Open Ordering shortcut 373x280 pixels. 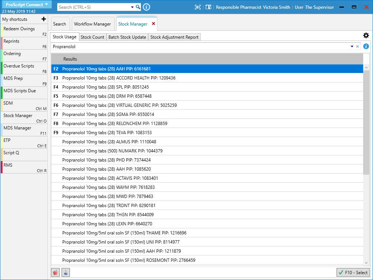24,55
